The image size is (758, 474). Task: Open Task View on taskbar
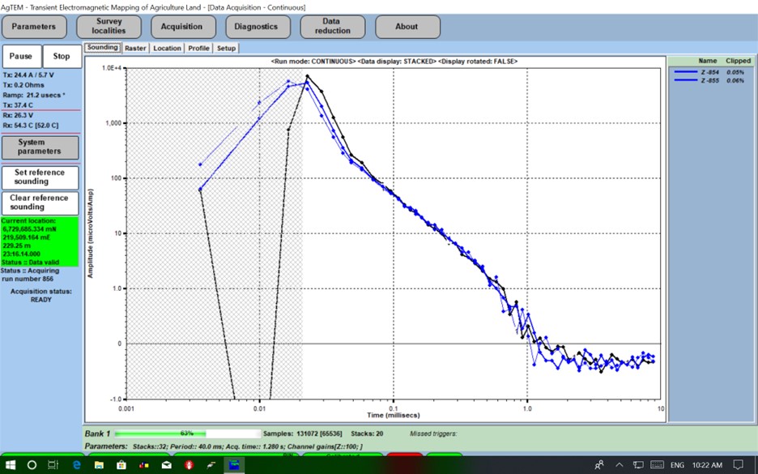tap(53, 465)
